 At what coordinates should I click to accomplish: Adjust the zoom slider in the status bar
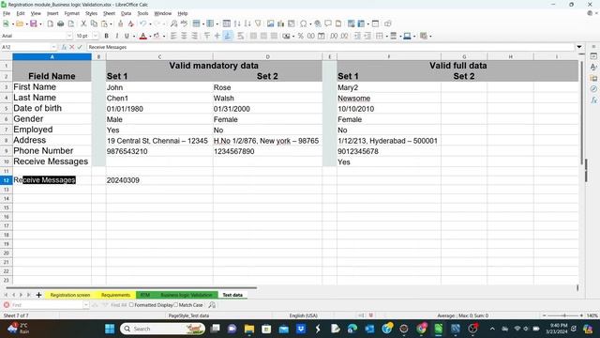pos(564,315)
